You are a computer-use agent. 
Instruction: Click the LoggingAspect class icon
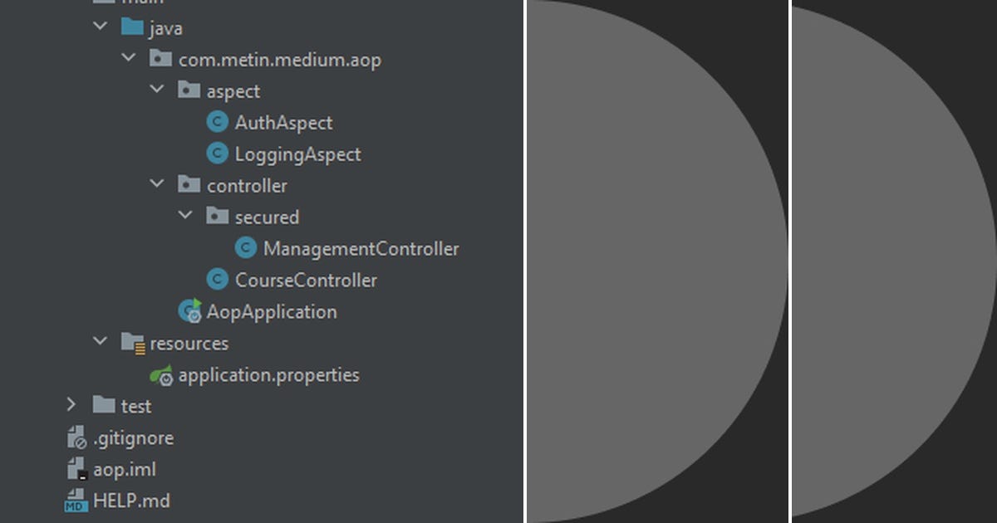[x=217, y=153]
